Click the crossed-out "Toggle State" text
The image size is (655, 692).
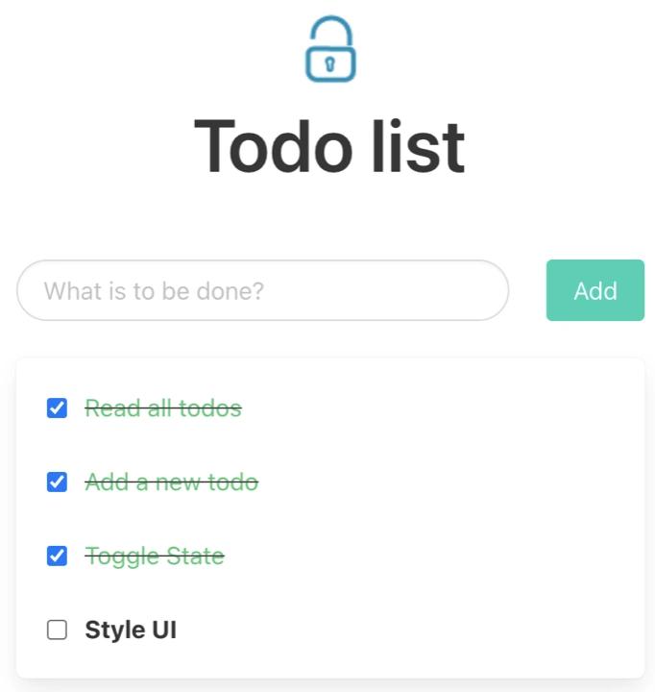click(155, 556)
